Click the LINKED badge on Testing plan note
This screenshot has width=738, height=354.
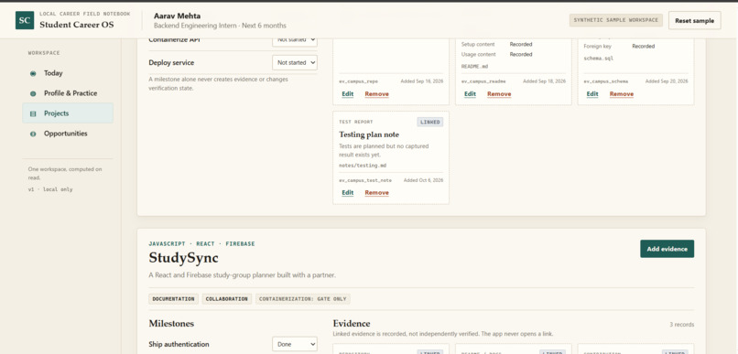tap(429, 123)
